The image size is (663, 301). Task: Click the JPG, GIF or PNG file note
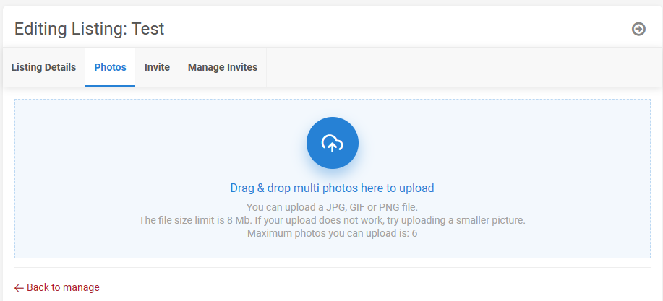(x=332, y=208)
